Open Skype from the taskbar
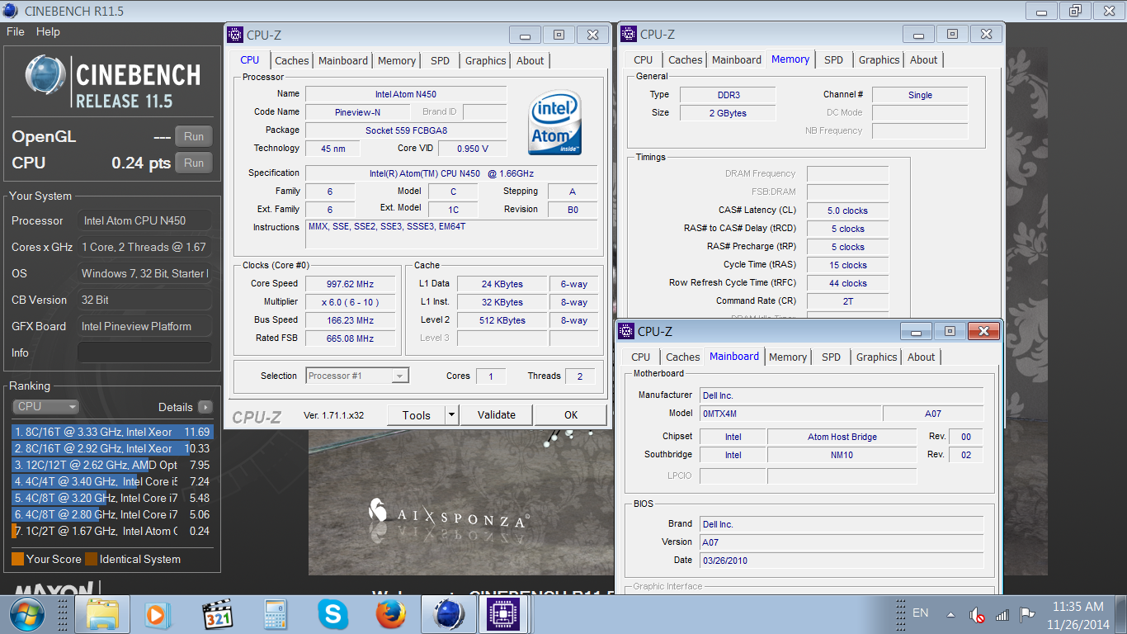Image resolution: width=1127 pixels, height=634 pixels. click(x=333, y=614)
